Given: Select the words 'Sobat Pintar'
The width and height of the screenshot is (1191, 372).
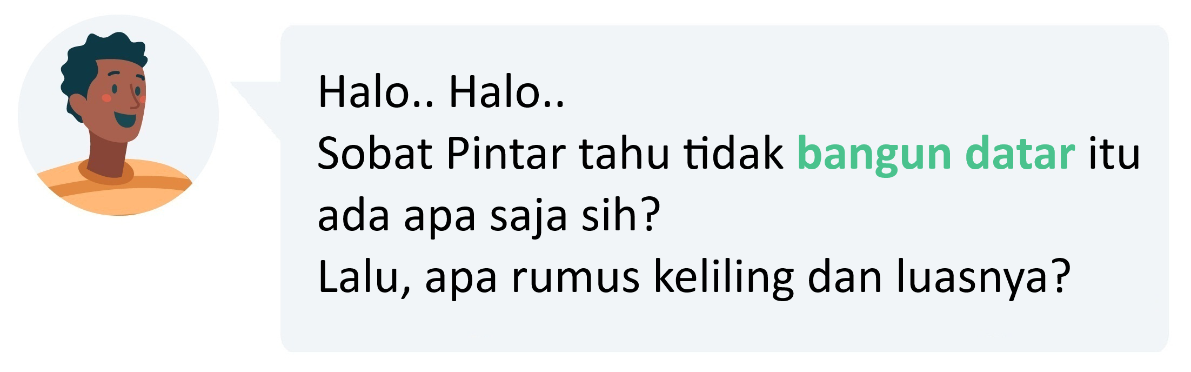Looking at the screenshot, I should [441, 154].
